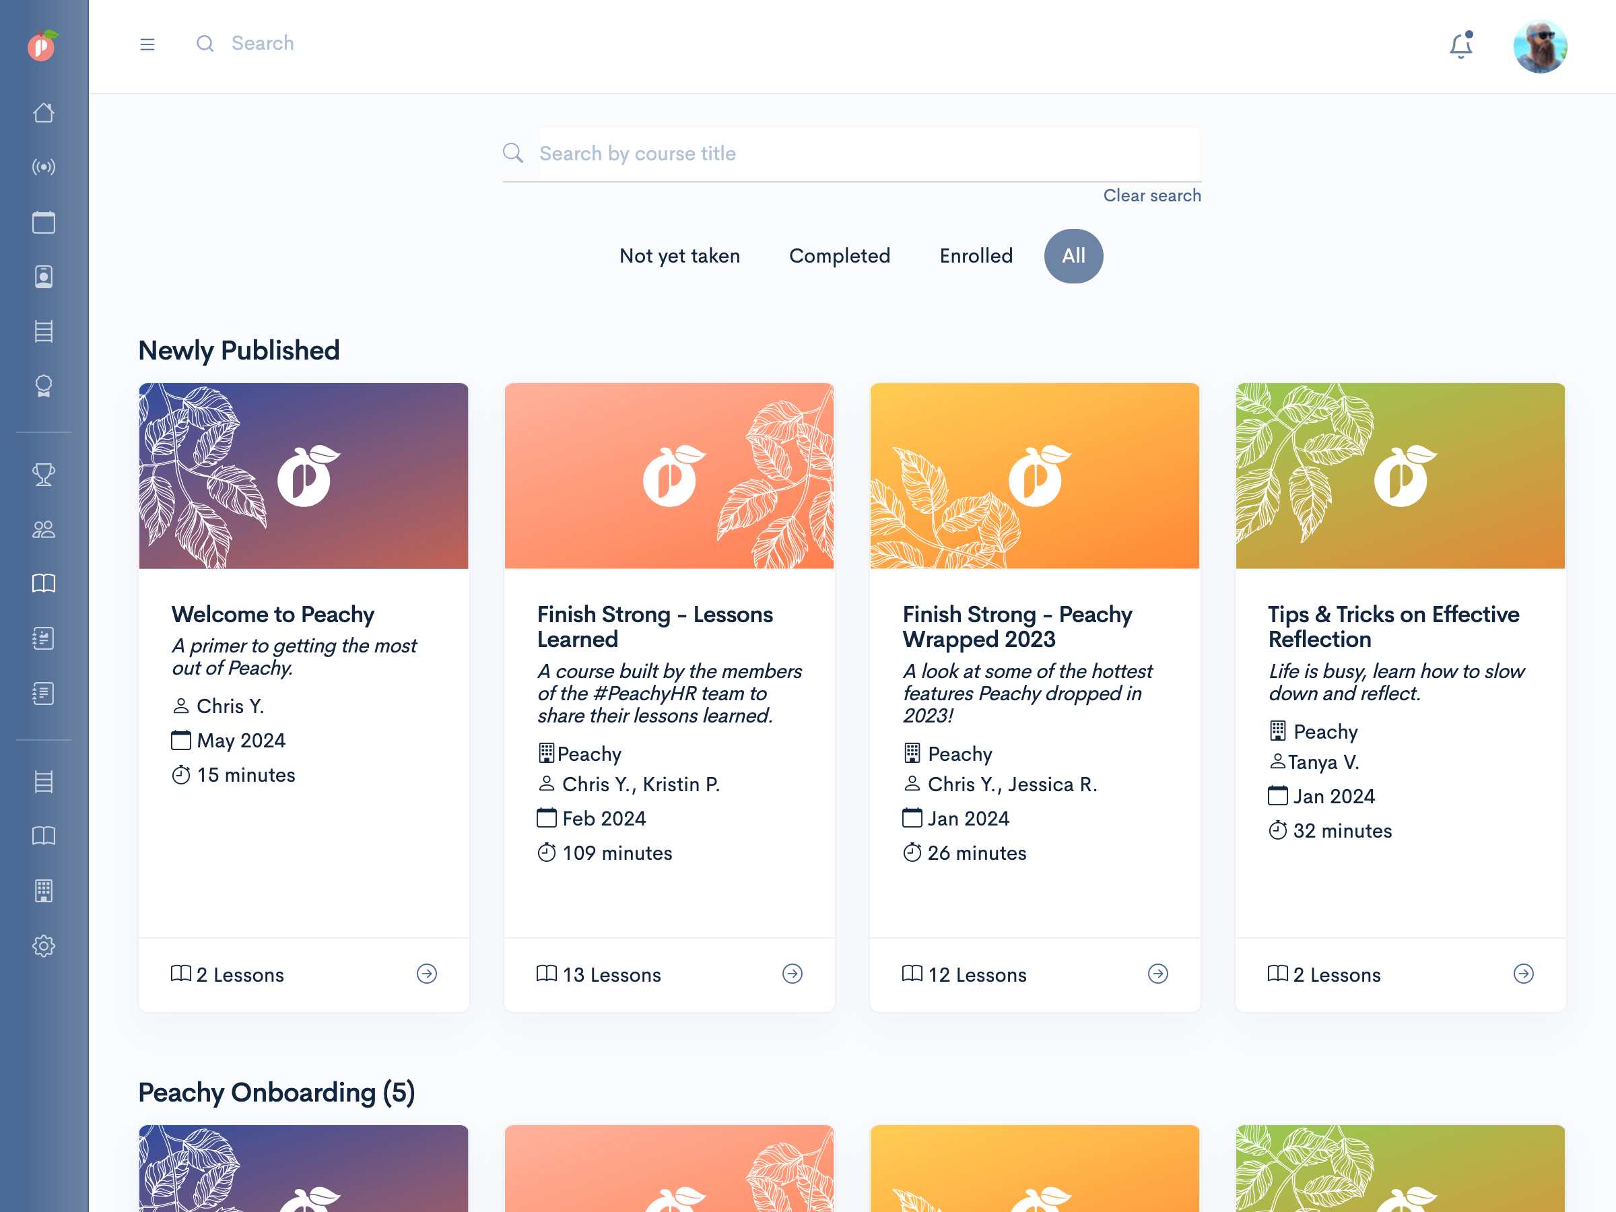
Task: Open Tips & Tricks on Effective Reflection title
Action: [x=1394, y=627]
